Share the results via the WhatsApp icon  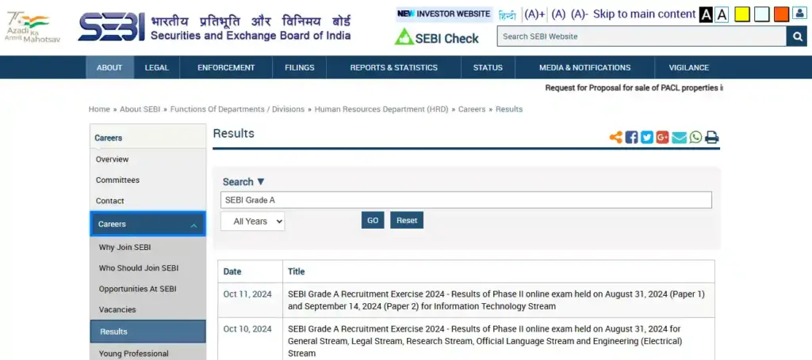[x=695, y=138]
